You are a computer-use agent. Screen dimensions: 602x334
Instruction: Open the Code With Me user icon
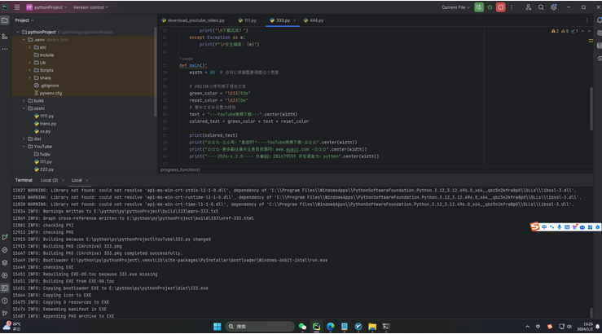[527, 7]
